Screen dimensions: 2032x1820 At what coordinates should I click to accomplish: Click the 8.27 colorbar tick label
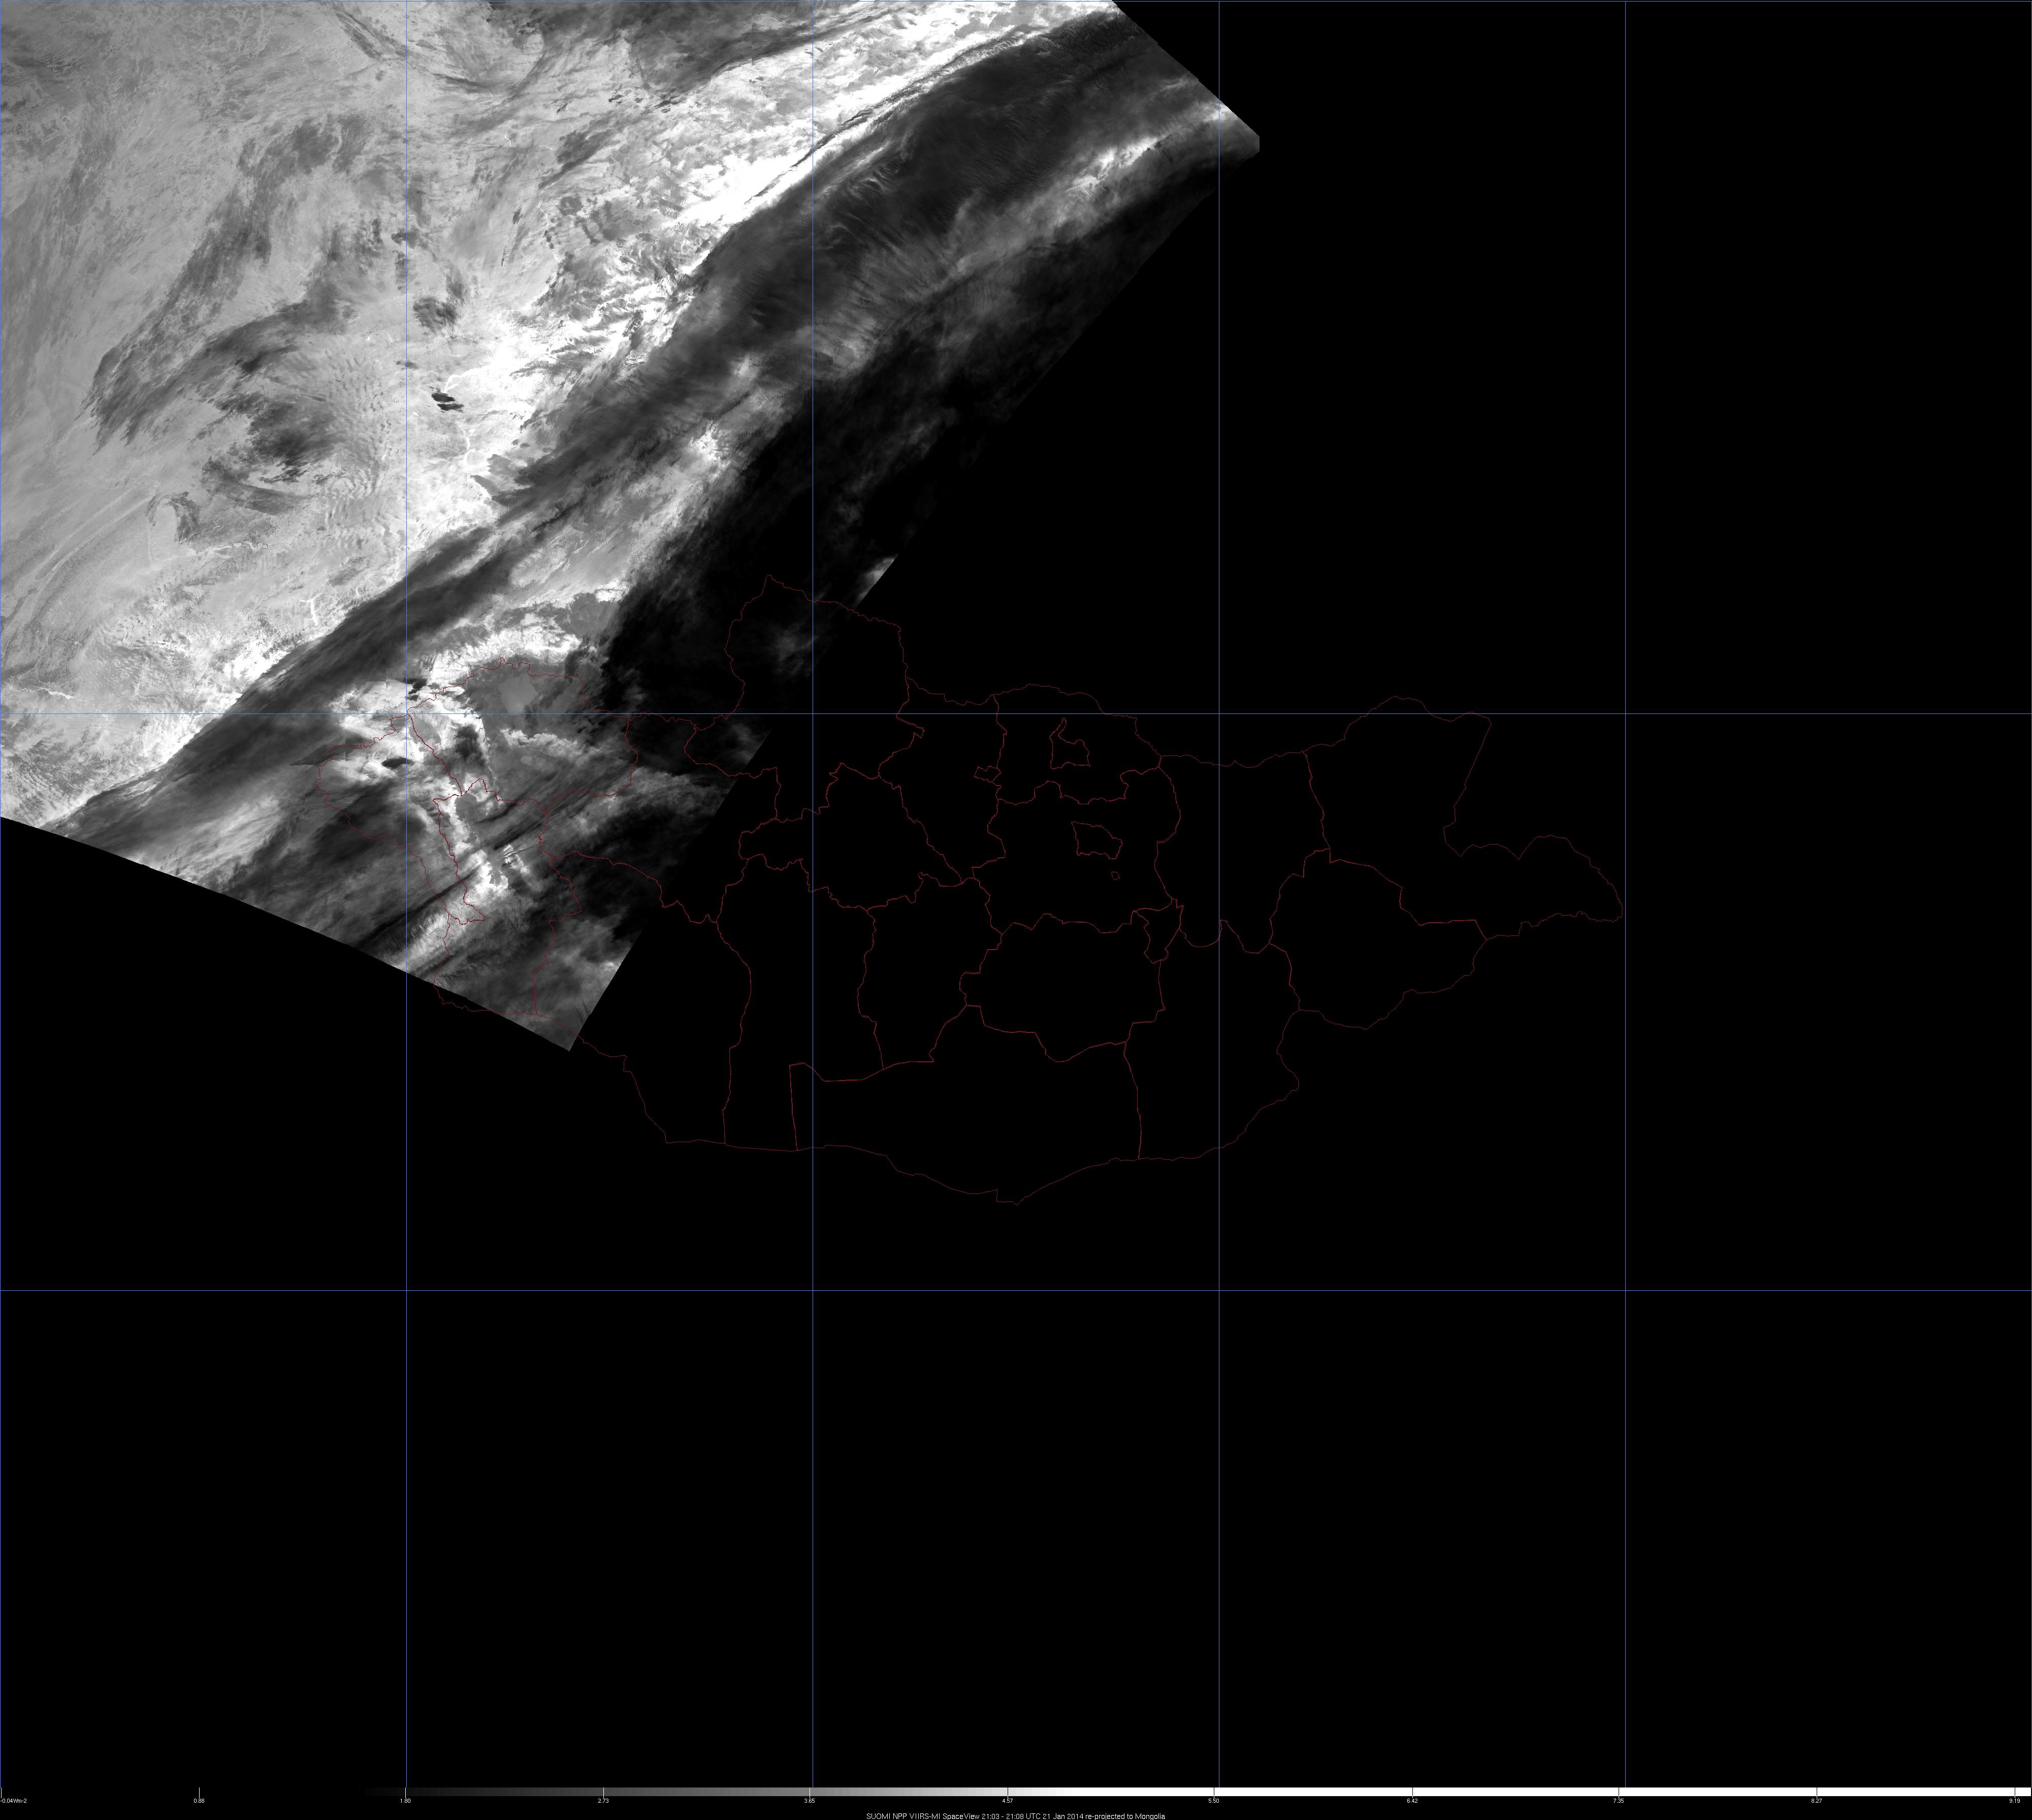pos(1817,1801)
